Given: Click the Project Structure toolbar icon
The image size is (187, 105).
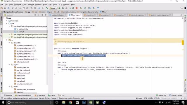Looking at the screenshot, I should 89,8.
